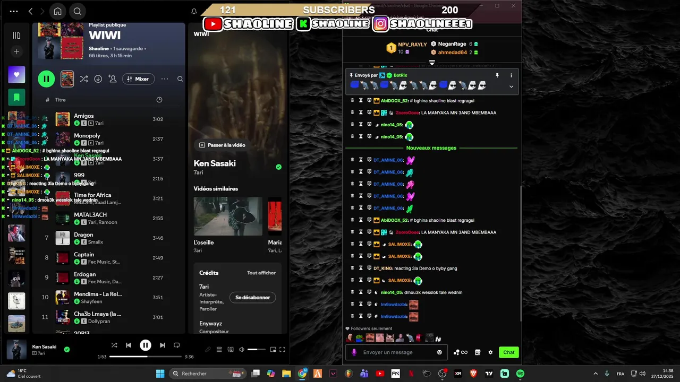Open the playlist owner Shaoline link
680x382 pixels.
[99, 49]
